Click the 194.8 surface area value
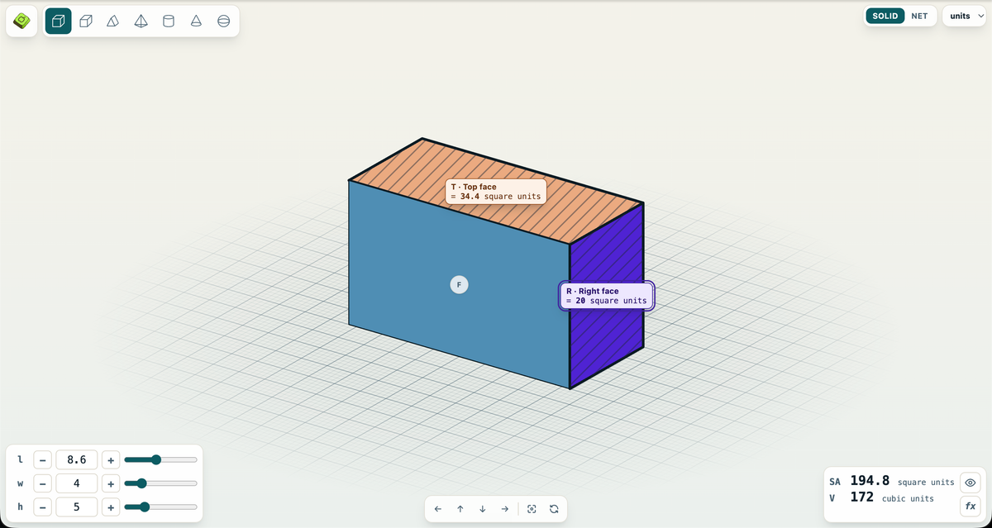This screenshot has height=528, width=992. (x=869, y=481)
